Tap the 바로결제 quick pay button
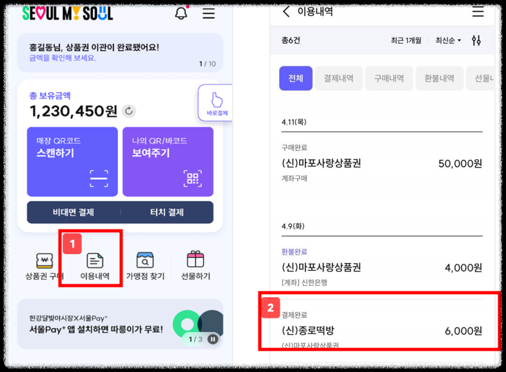Image resolution: width=506 pixels, height=372 pixels. click(x=216, y=103)
